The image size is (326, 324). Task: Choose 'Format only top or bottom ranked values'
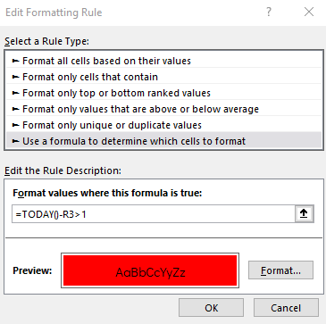point(163,93)
